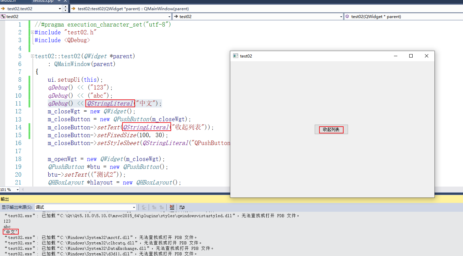This screenshot has height=256, width=463.
Task: Step up the thread selector spinner
Action: pos(65,7)
